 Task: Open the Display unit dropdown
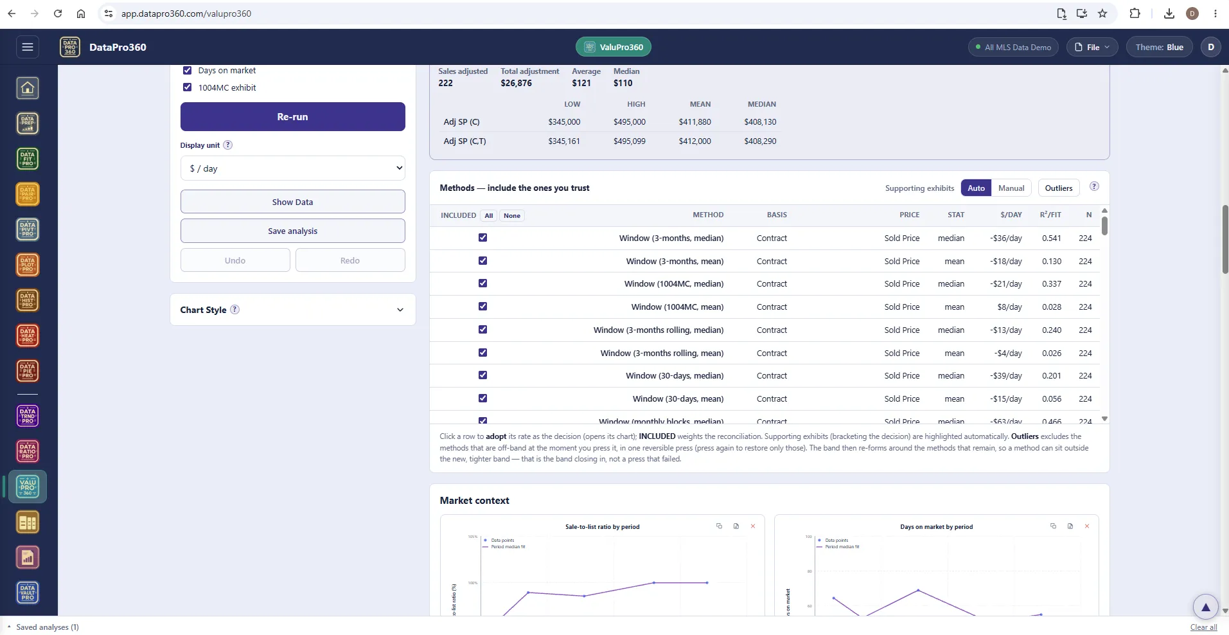tap(293, 168)
